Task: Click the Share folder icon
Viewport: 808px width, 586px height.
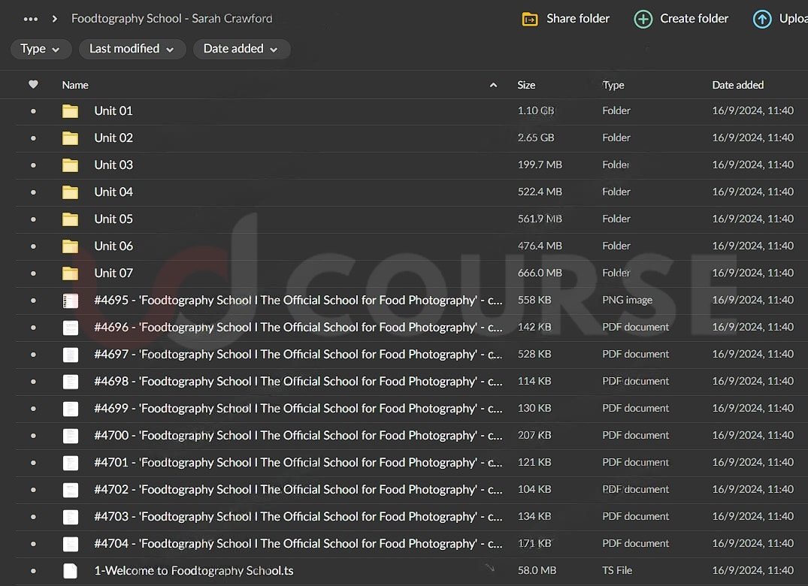Action: coord(530,20)
